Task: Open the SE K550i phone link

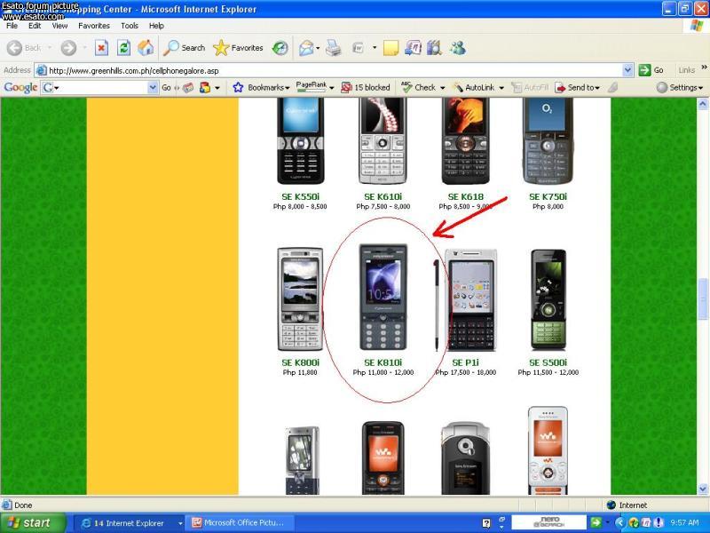Action: (300, 196)
